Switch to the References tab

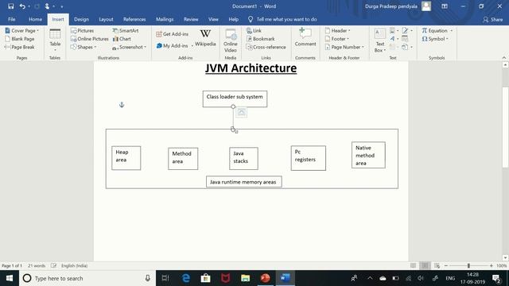click(x=134, y=19)
